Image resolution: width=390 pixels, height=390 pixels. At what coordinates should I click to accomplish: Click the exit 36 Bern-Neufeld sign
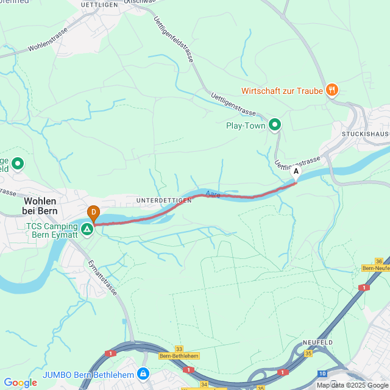click(x=376, y=265)
